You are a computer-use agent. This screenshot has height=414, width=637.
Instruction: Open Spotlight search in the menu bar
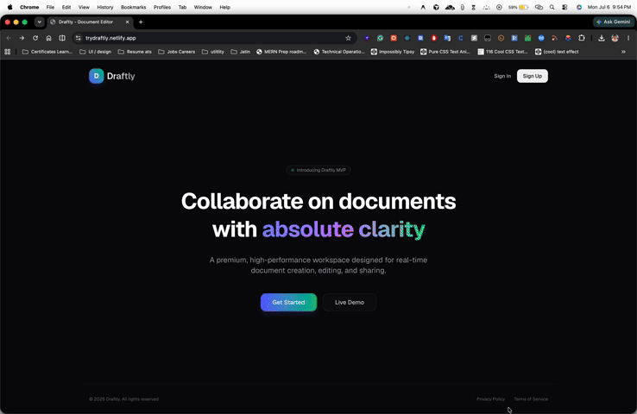click(552, 7)
